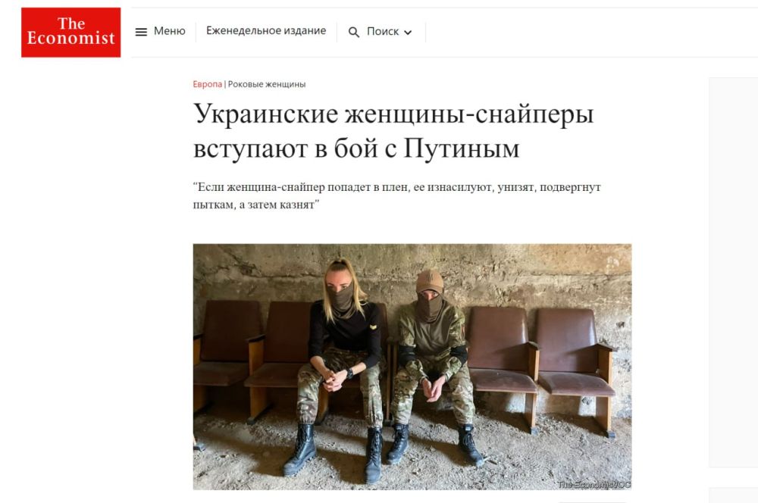The width and height of the screenshot is (758, 503).
Task: Click The Economist red logo
Action: (71, 33)
